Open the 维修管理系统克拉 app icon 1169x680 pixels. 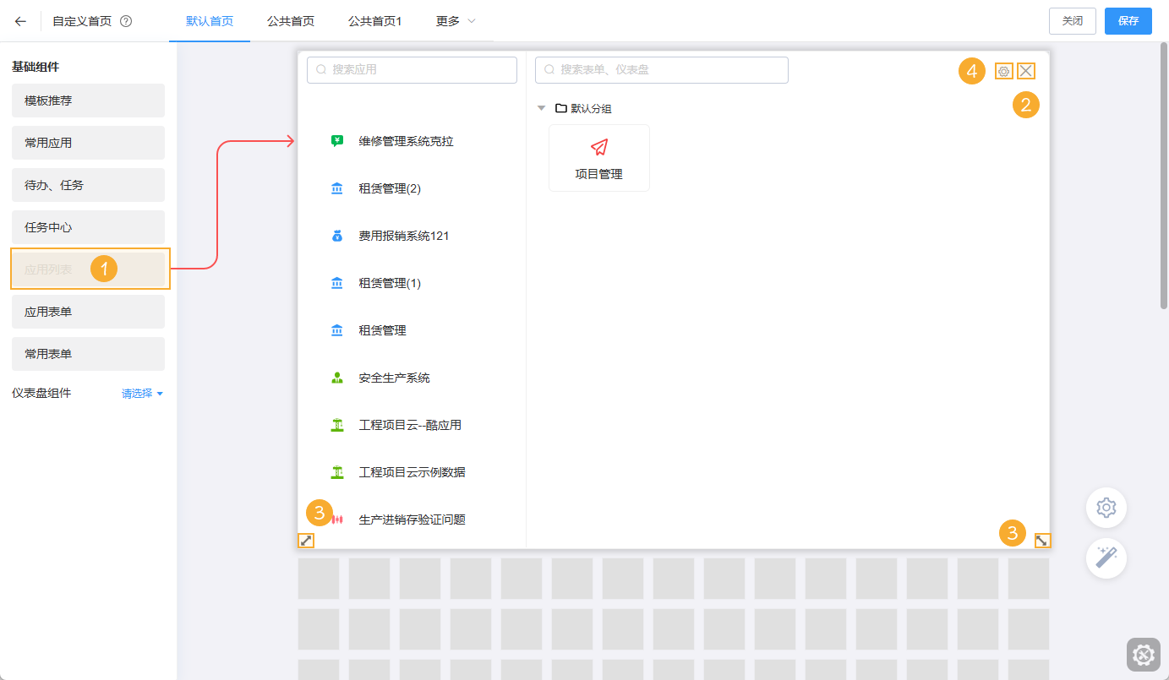pos(336,141)
